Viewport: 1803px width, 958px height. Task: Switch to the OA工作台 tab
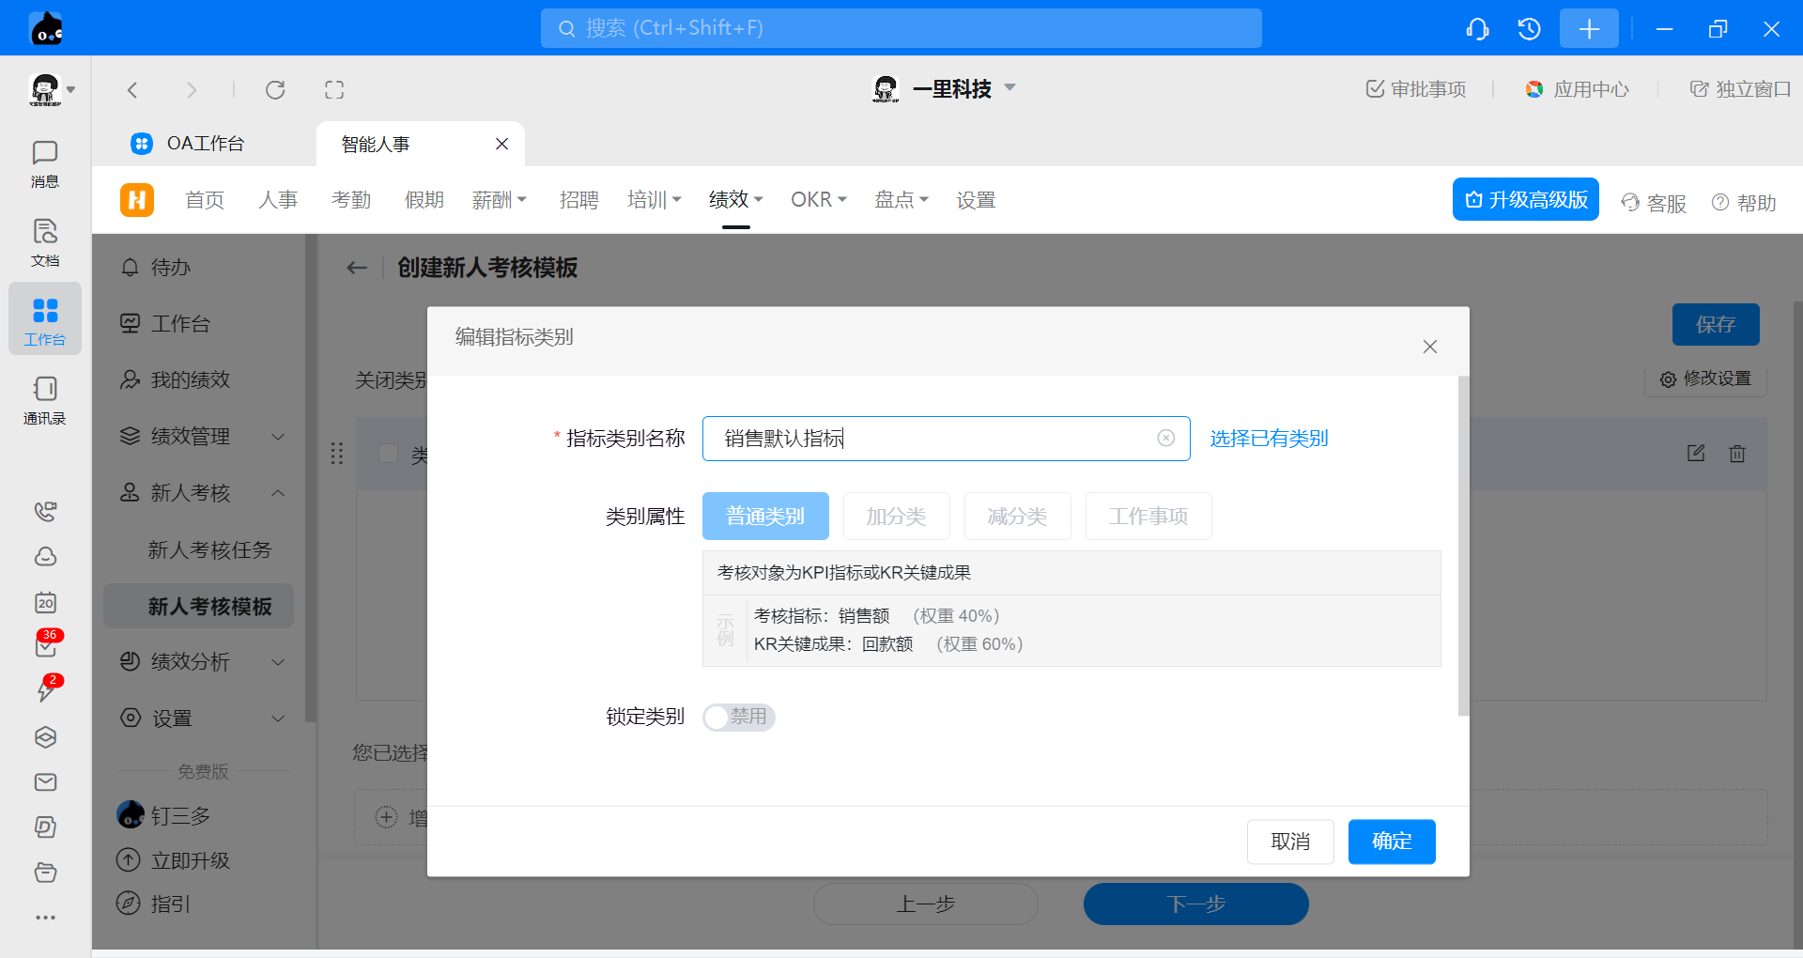tap(205, 144)
